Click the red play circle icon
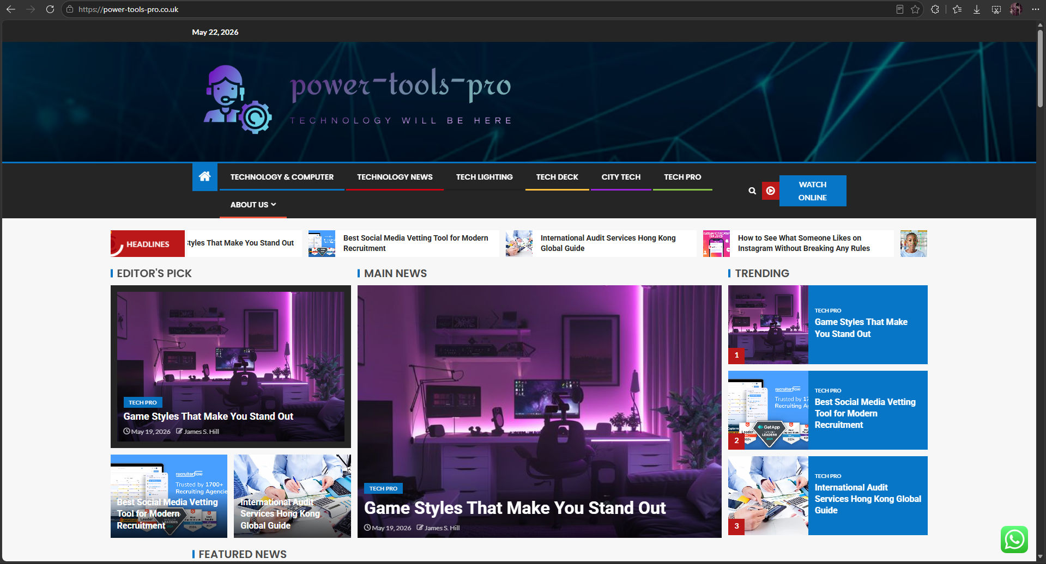Viewport: 1046px width, 564px height. coord(770,191)
